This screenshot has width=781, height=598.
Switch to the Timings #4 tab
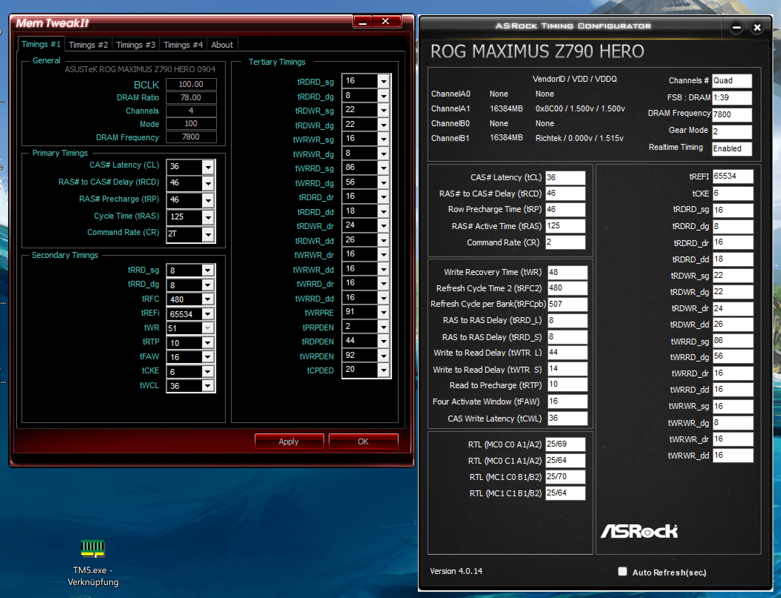[183, 45]
